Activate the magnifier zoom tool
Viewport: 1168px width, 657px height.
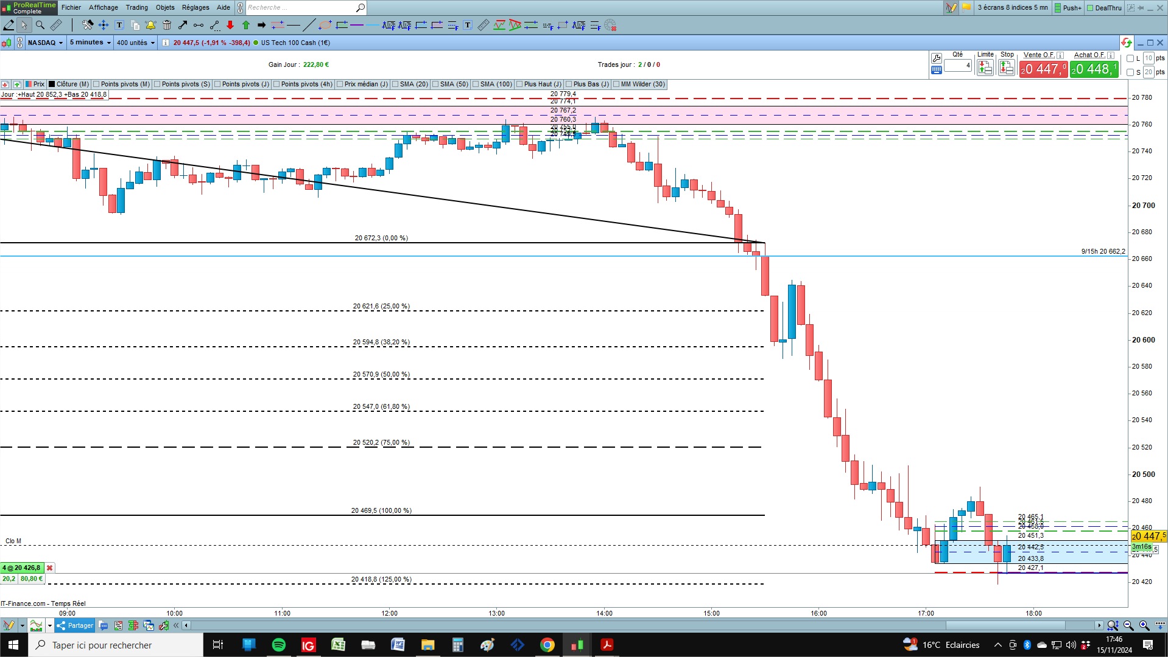tap(40, 25)
